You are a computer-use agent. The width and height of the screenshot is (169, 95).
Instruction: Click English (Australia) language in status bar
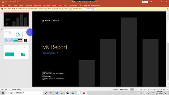tap(17, 89)
